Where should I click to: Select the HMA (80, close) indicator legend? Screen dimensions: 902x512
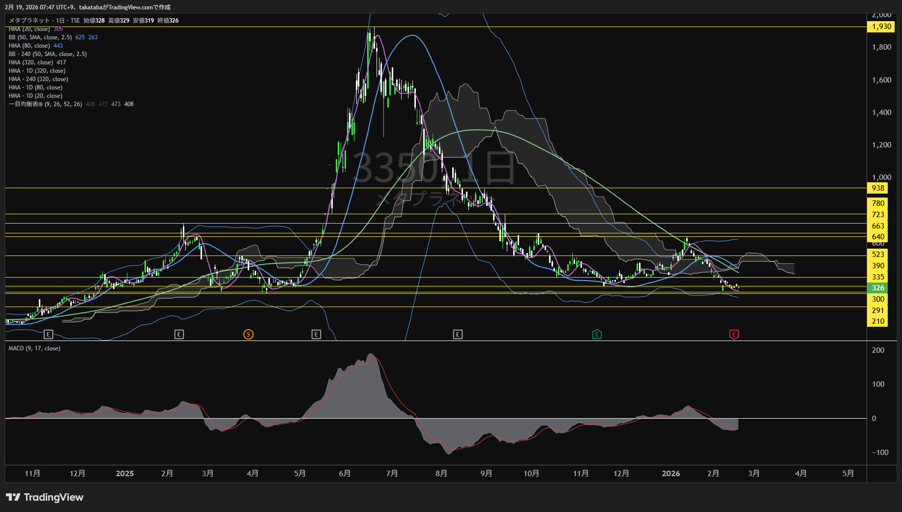[x=29, y=46]
